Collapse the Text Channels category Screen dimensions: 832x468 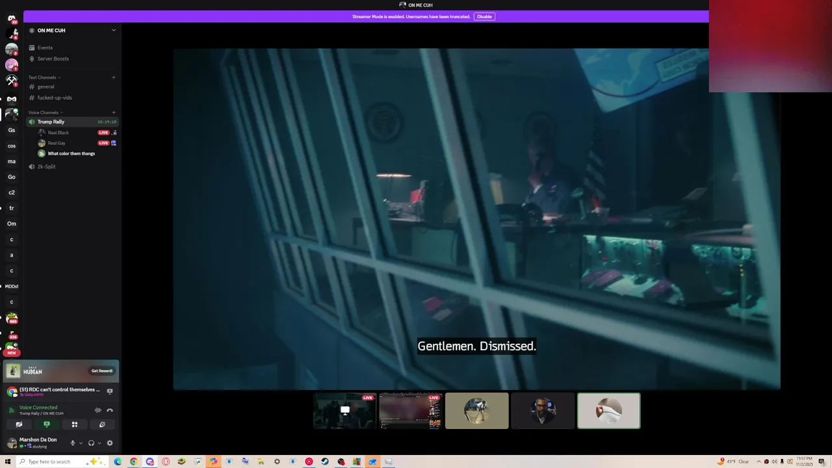(x=44, y=77)
